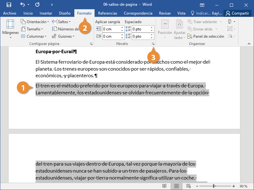
Task: Edit the left indent value field
Action: [111, 29]
